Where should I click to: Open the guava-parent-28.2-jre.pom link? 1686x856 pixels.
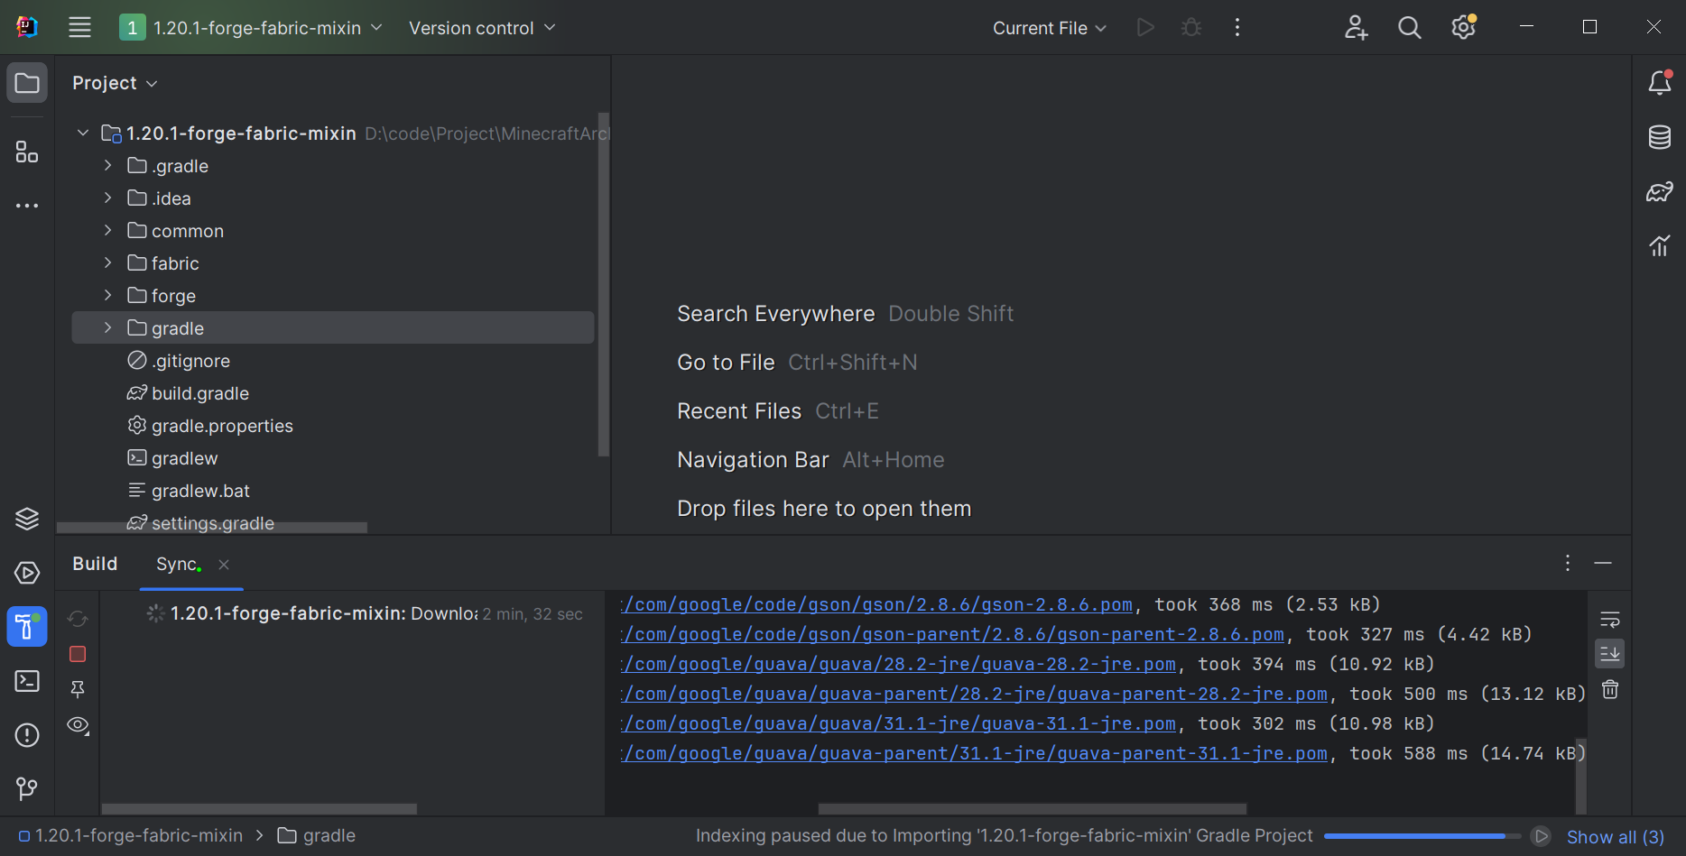click(974, 695)
